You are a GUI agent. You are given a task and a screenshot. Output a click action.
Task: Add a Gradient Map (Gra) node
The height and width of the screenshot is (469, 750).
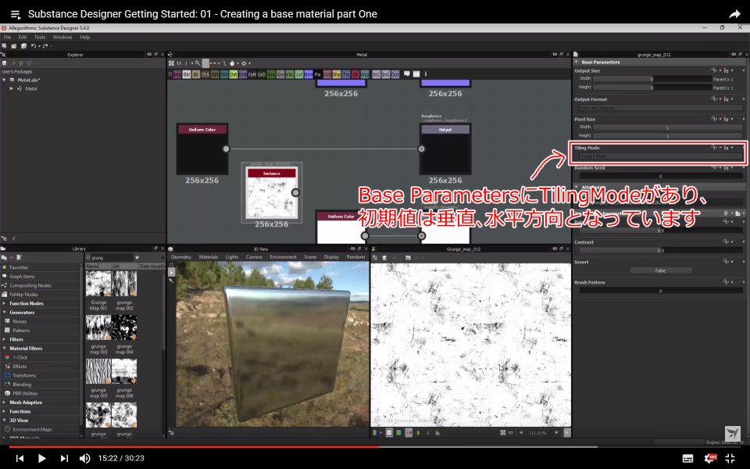pyautogui.click(x=271, y=75)
